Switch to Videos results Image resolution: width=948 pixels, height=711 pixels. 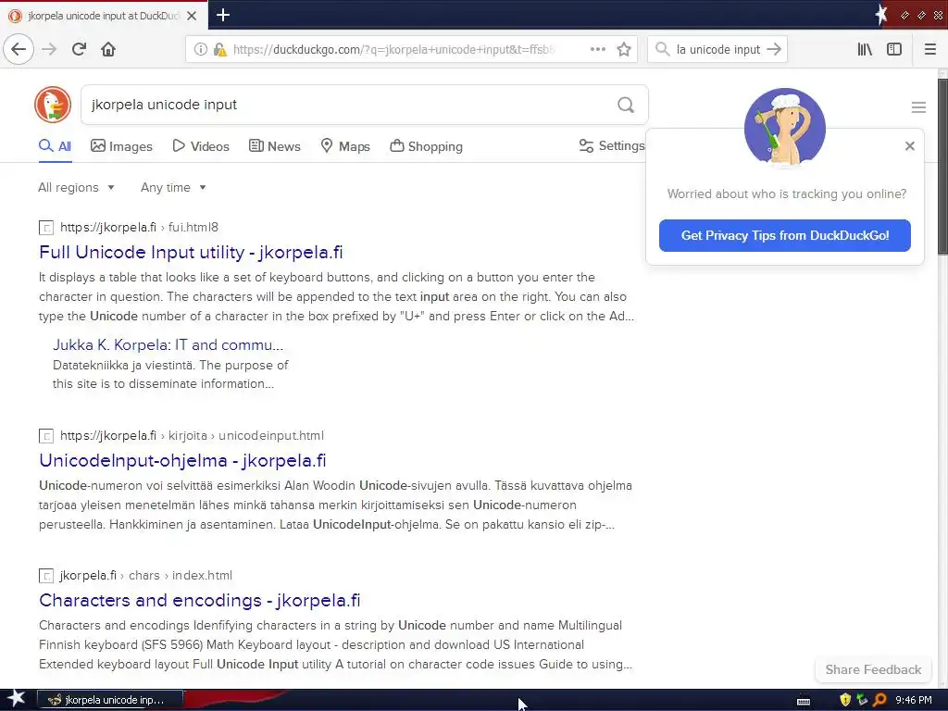(x=201, y=146)
